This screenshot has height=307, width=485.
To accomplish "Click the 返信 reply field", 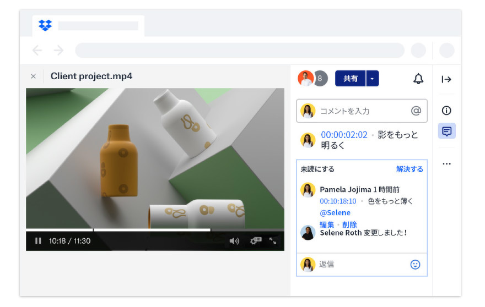I will 362,265.
